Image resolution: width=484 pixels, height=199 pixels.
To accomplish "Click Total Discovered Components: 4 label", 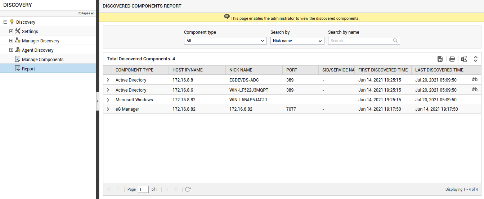I will tap(141, 59).
